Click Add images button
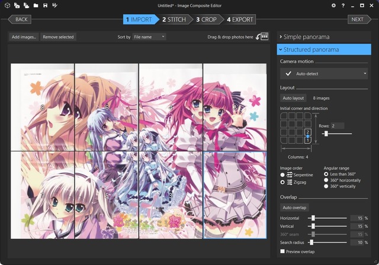 [24, 37]
